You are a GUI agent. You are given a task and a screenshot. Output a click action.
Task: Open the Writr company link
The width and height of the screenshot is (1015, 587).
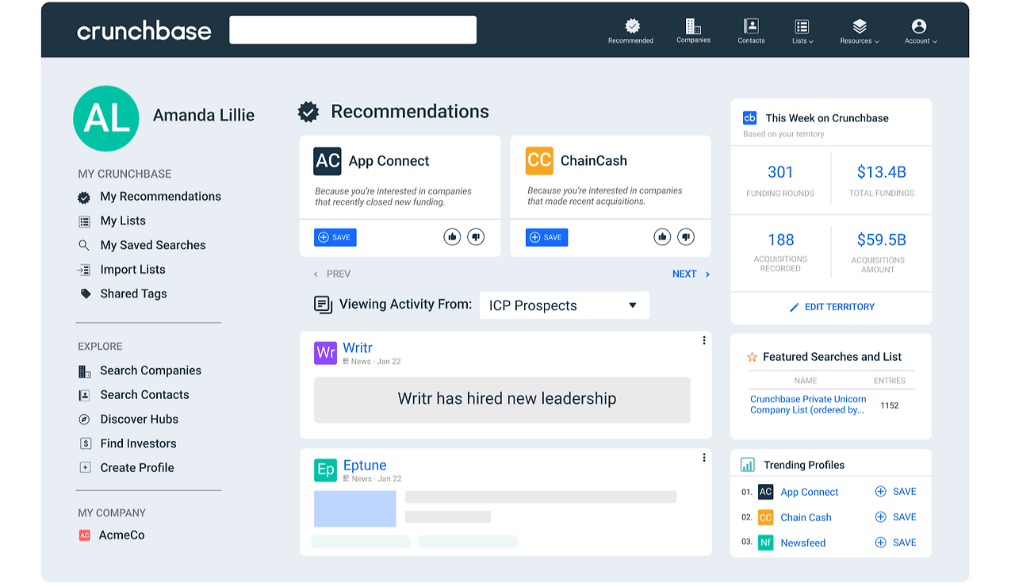click(x=358, y=347)
